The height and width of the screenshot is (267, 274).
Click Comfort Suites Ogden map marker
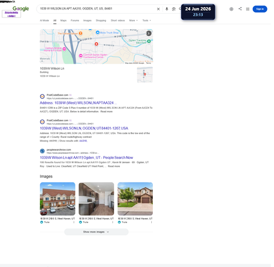coord(81,55)
